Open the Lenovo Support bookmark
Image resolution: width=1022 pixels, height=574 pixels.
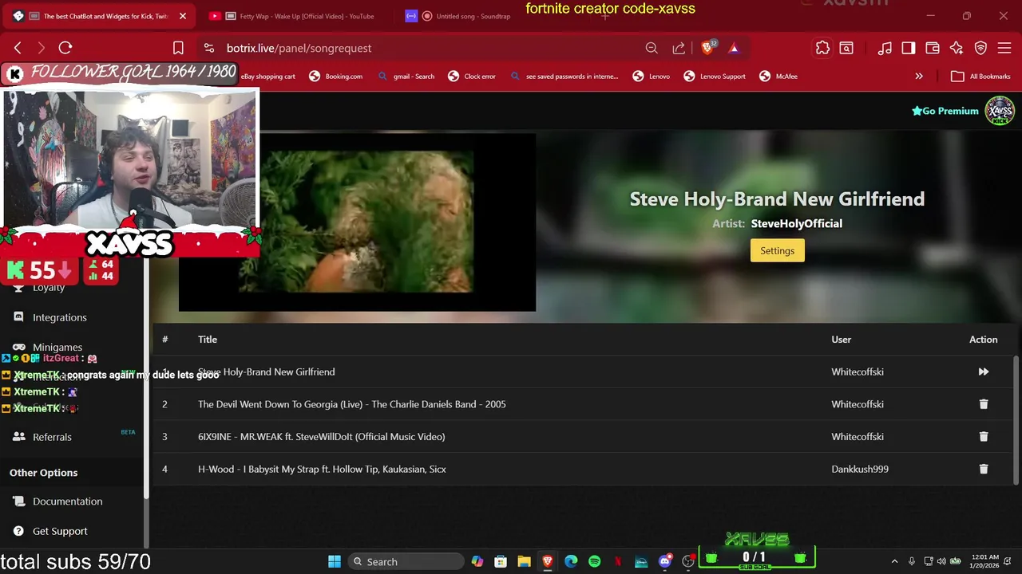pyautogui.click(x=715, y=77)
